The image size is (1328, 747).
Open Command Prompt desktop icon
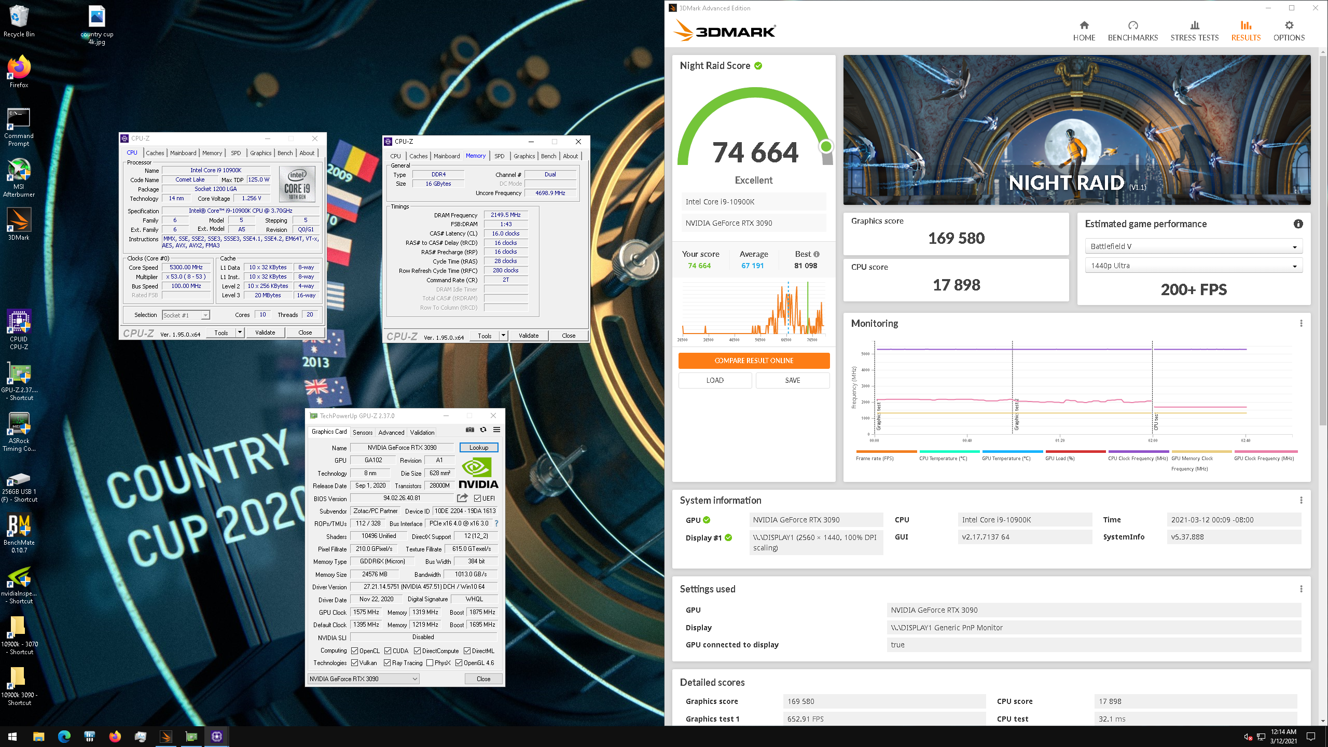(19, 127)
